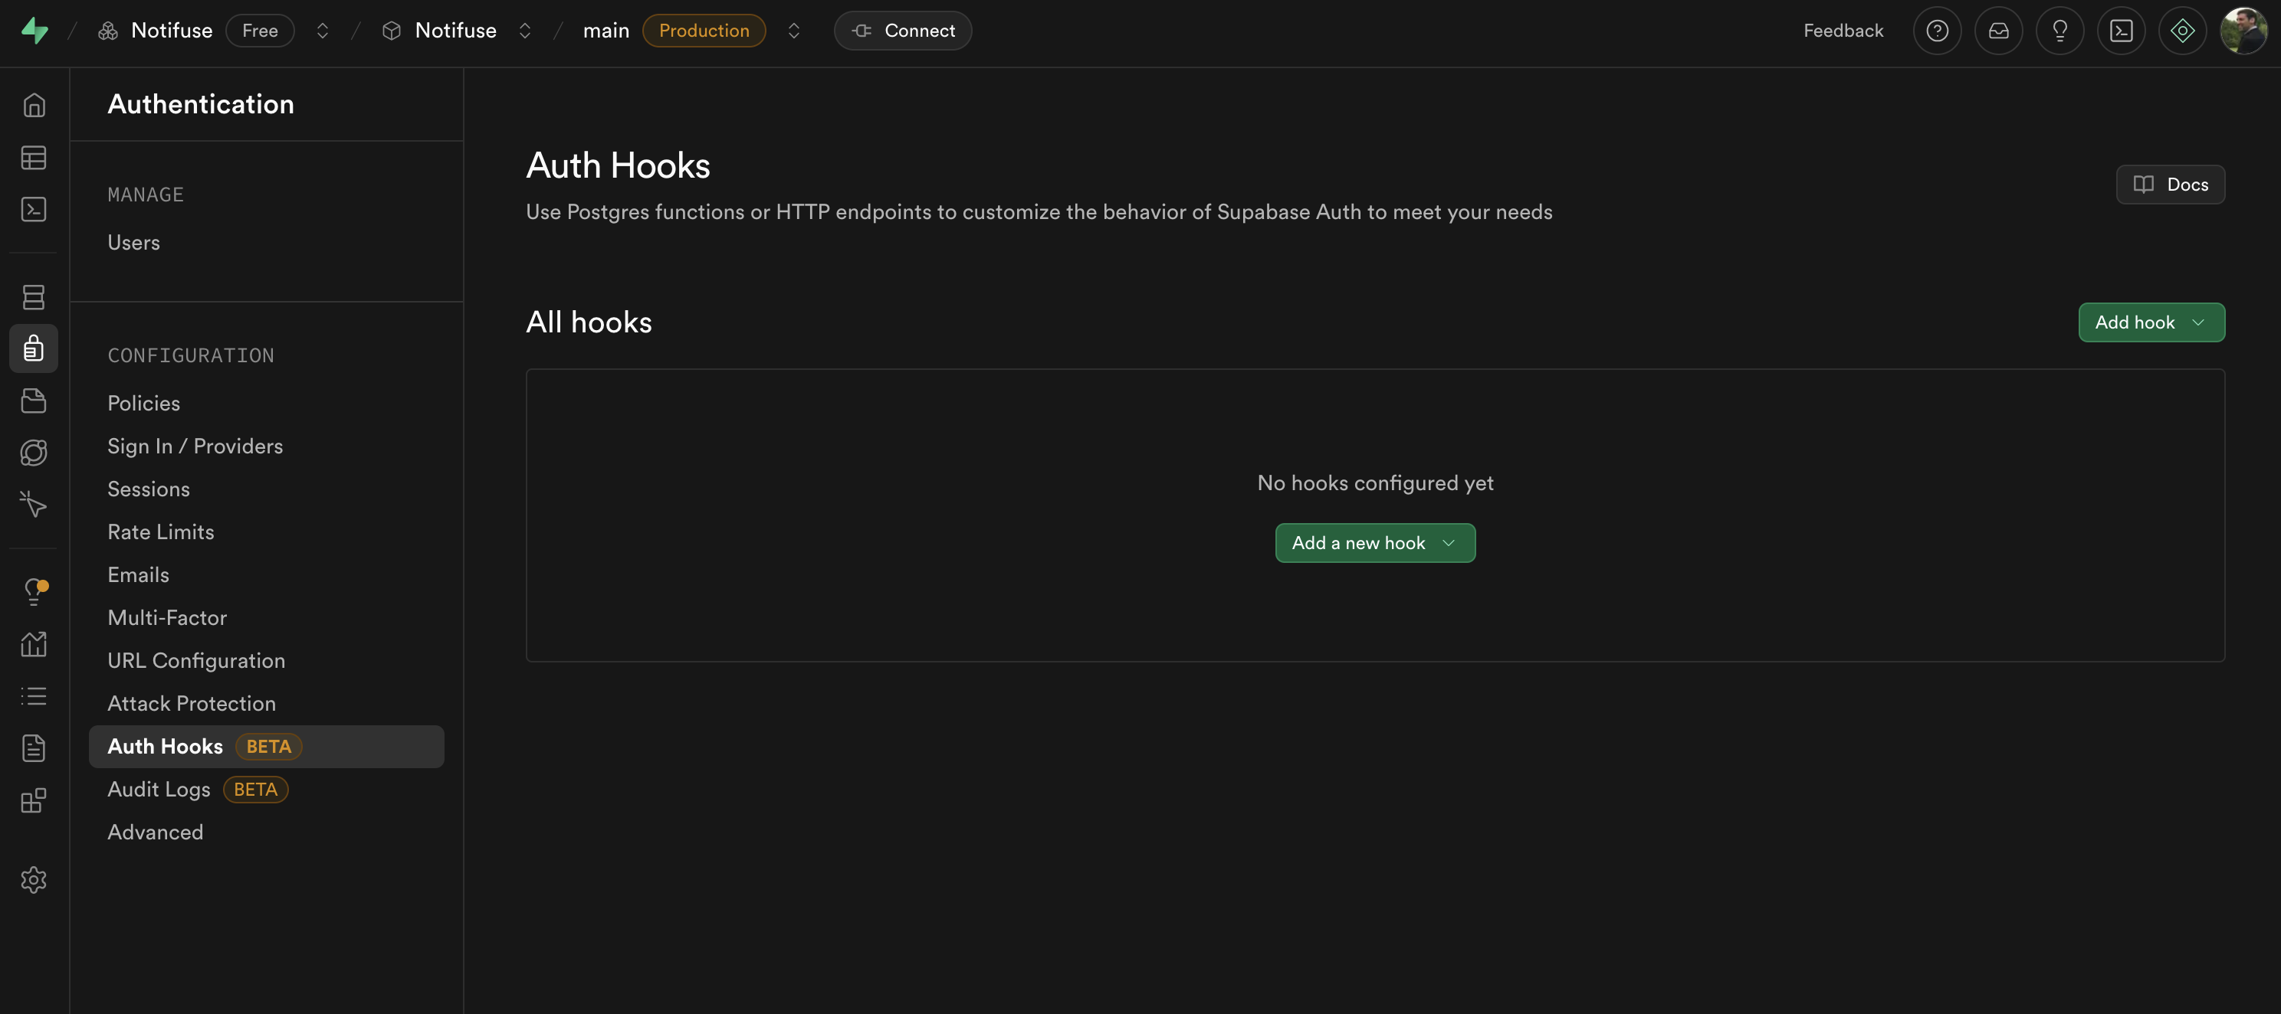Expand the Notifuse organization switcher

point(323,30)
